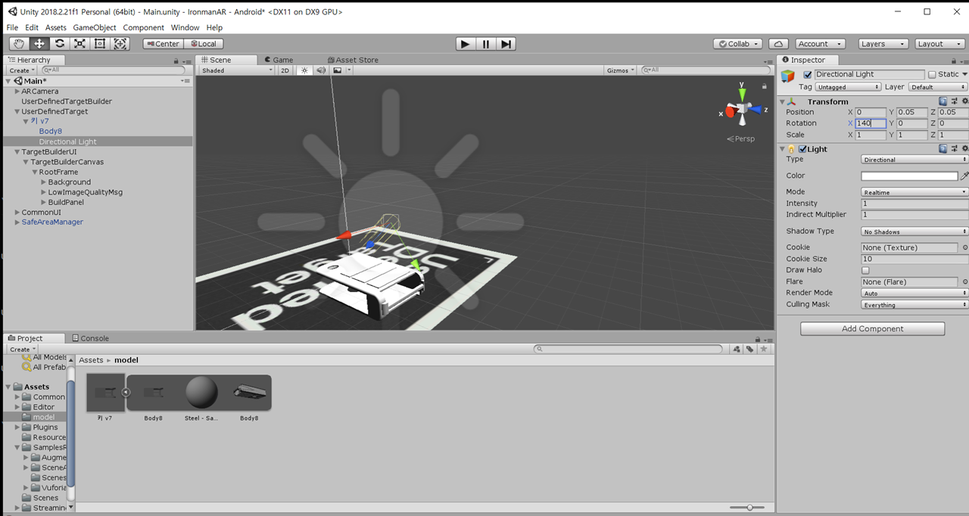
Task: Open the light Color swatch
Action: click(909, 176)
